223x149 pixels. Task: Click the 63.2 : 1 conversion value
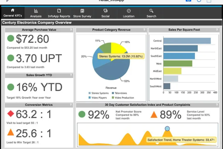coord(33,114)
